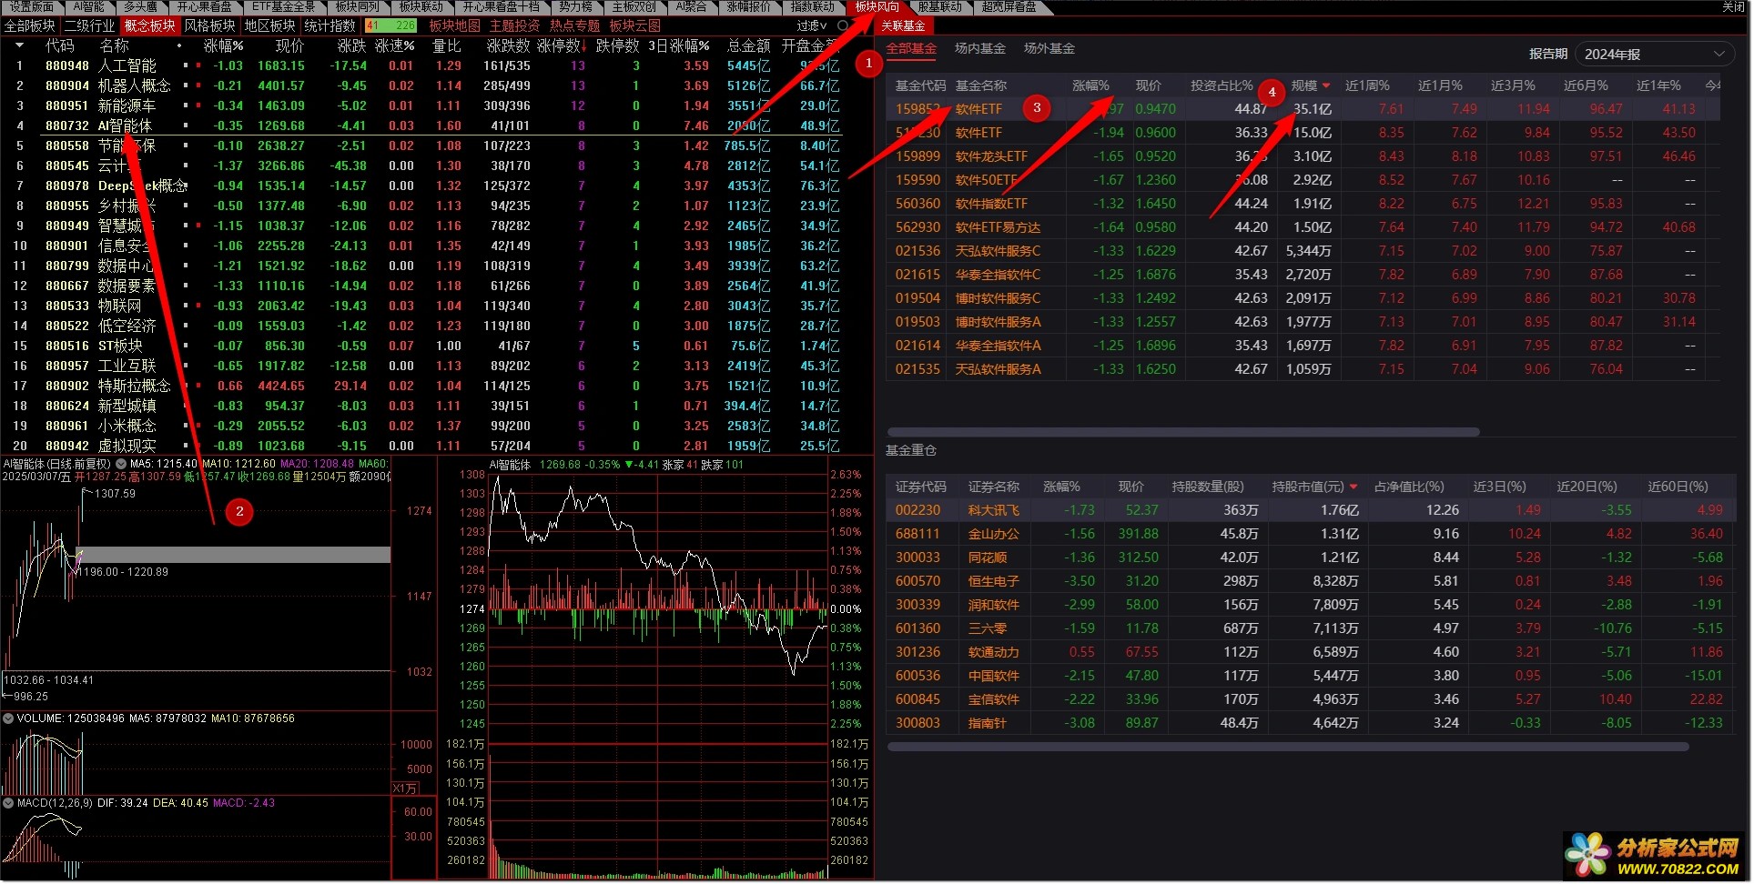Viewport: 1754px width, 884px height.
Task: Select the 新能源车 sector row
Action: tap(423, 105)
